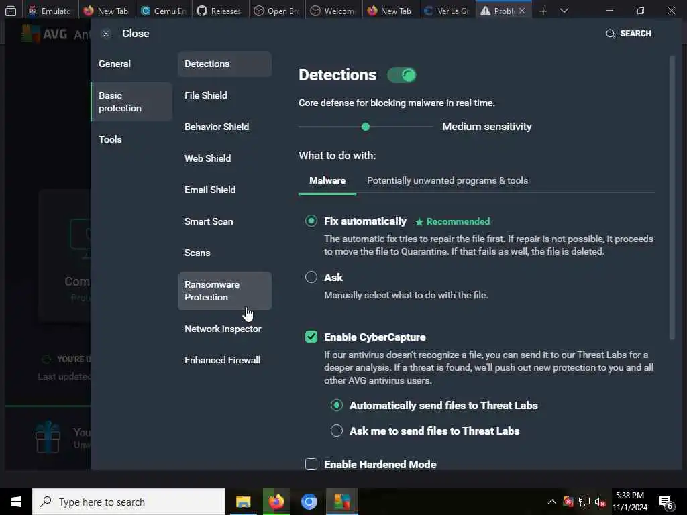687x515 pixels.
Task: Open File Explorer from taskbar
Action: point(243,502)
